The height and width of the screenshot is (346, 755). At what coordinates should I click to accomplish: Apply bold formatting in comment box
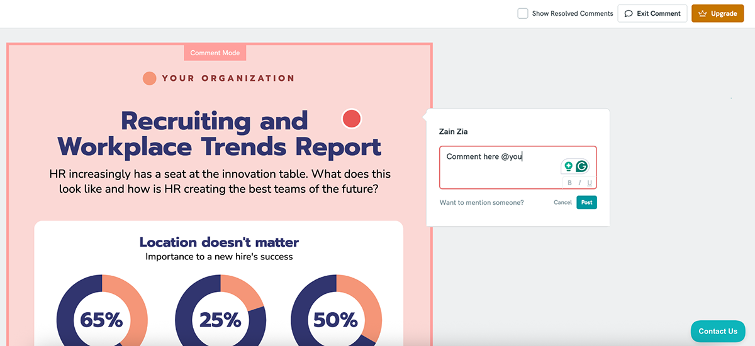coord(570,183)
